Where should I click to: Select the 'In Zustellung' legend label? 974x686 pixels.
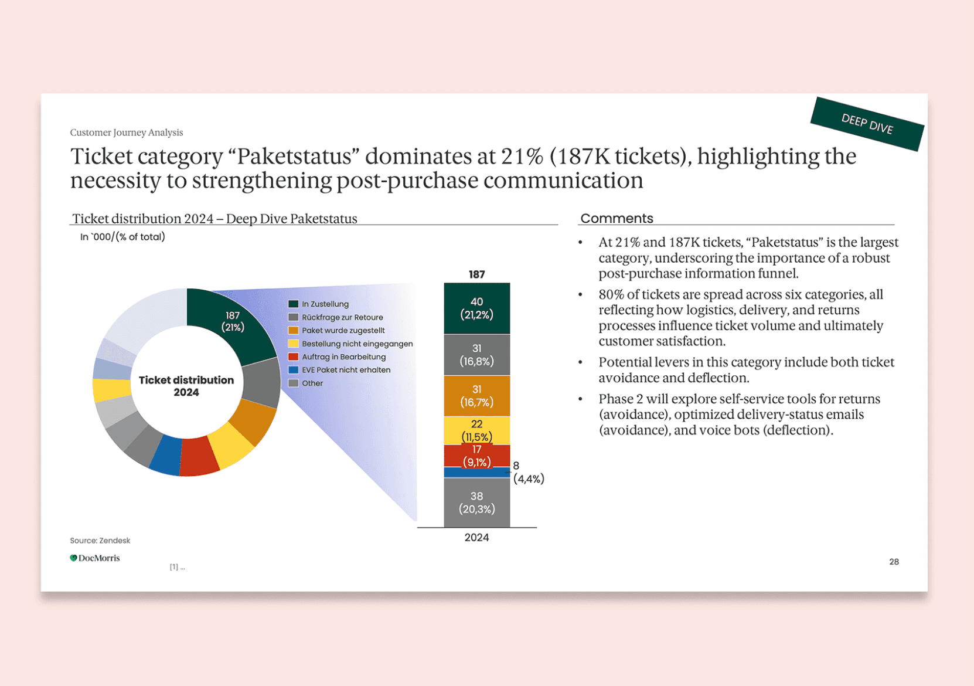325,304
